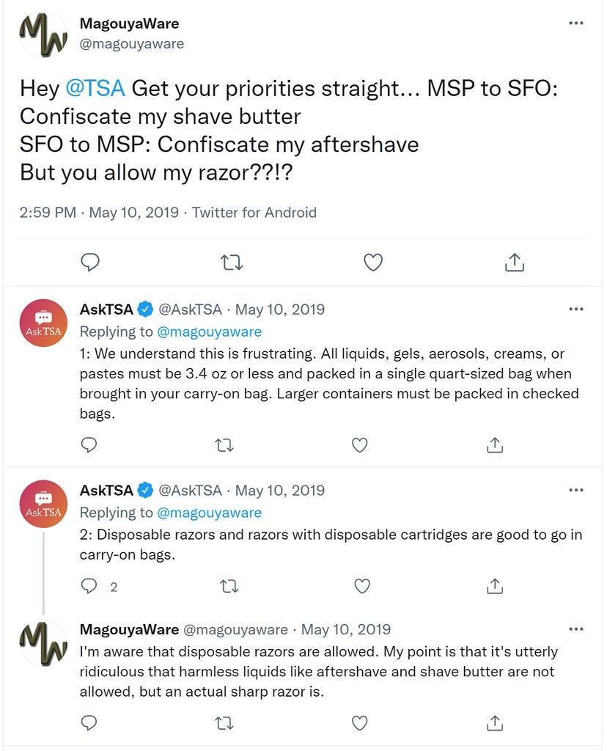Screen dimensions: 607x751
Task: Open more options on AskTSA's first reply
Action: (x=576, y=309)
